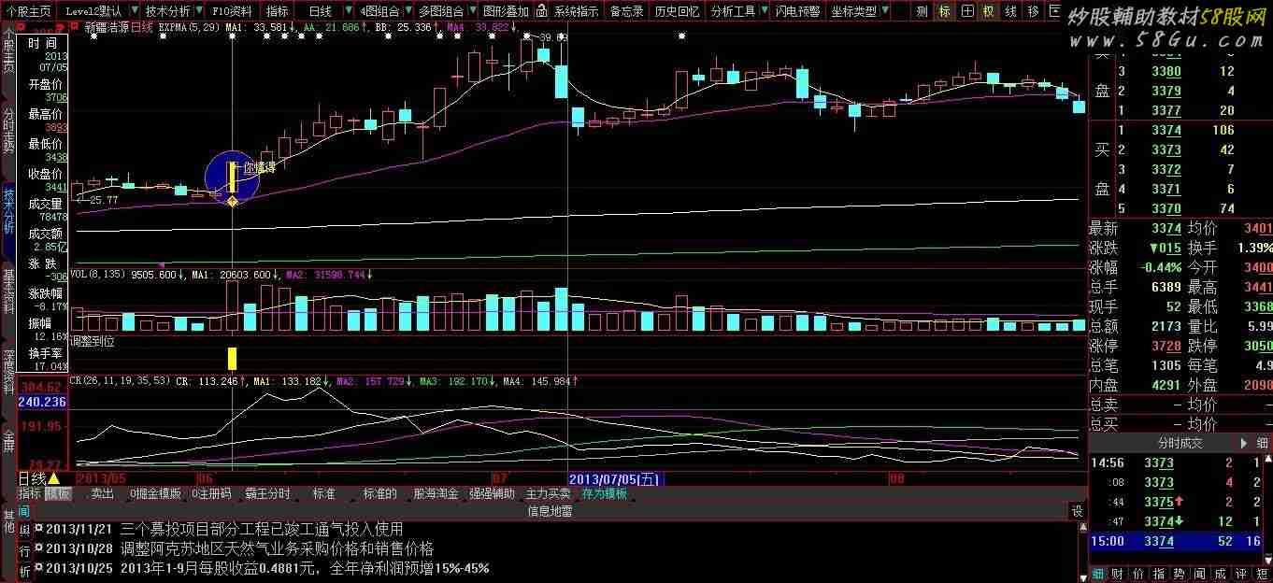Switch to the 价 tab in the bottom-right row

(1138, 574)
